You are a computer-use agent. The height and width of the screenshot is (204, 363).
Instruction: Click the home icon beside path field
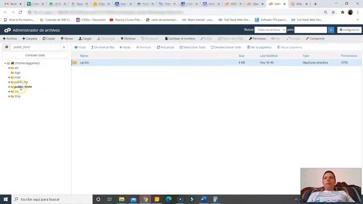pyautogui.click(x=6, y=47)
